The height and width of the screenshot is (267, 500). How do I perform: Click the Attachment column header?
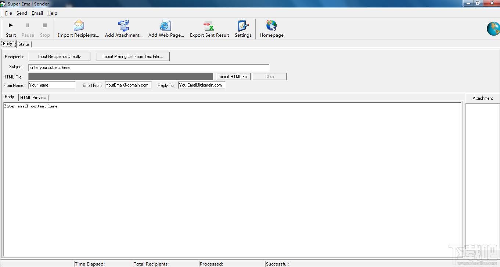[x=483, y=98]
